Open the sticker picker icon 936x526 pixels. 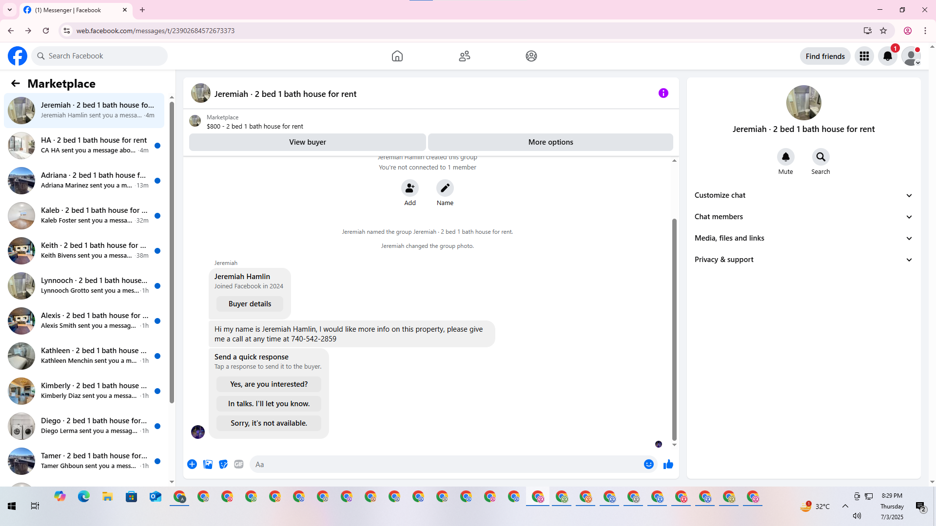point(223,464)
